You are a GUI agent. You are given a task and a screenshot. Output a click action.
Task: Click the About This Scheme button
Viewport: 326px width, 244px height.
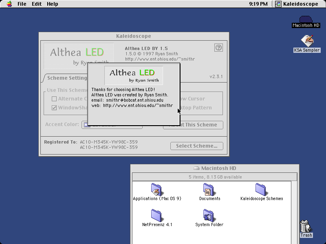(193, 125)
